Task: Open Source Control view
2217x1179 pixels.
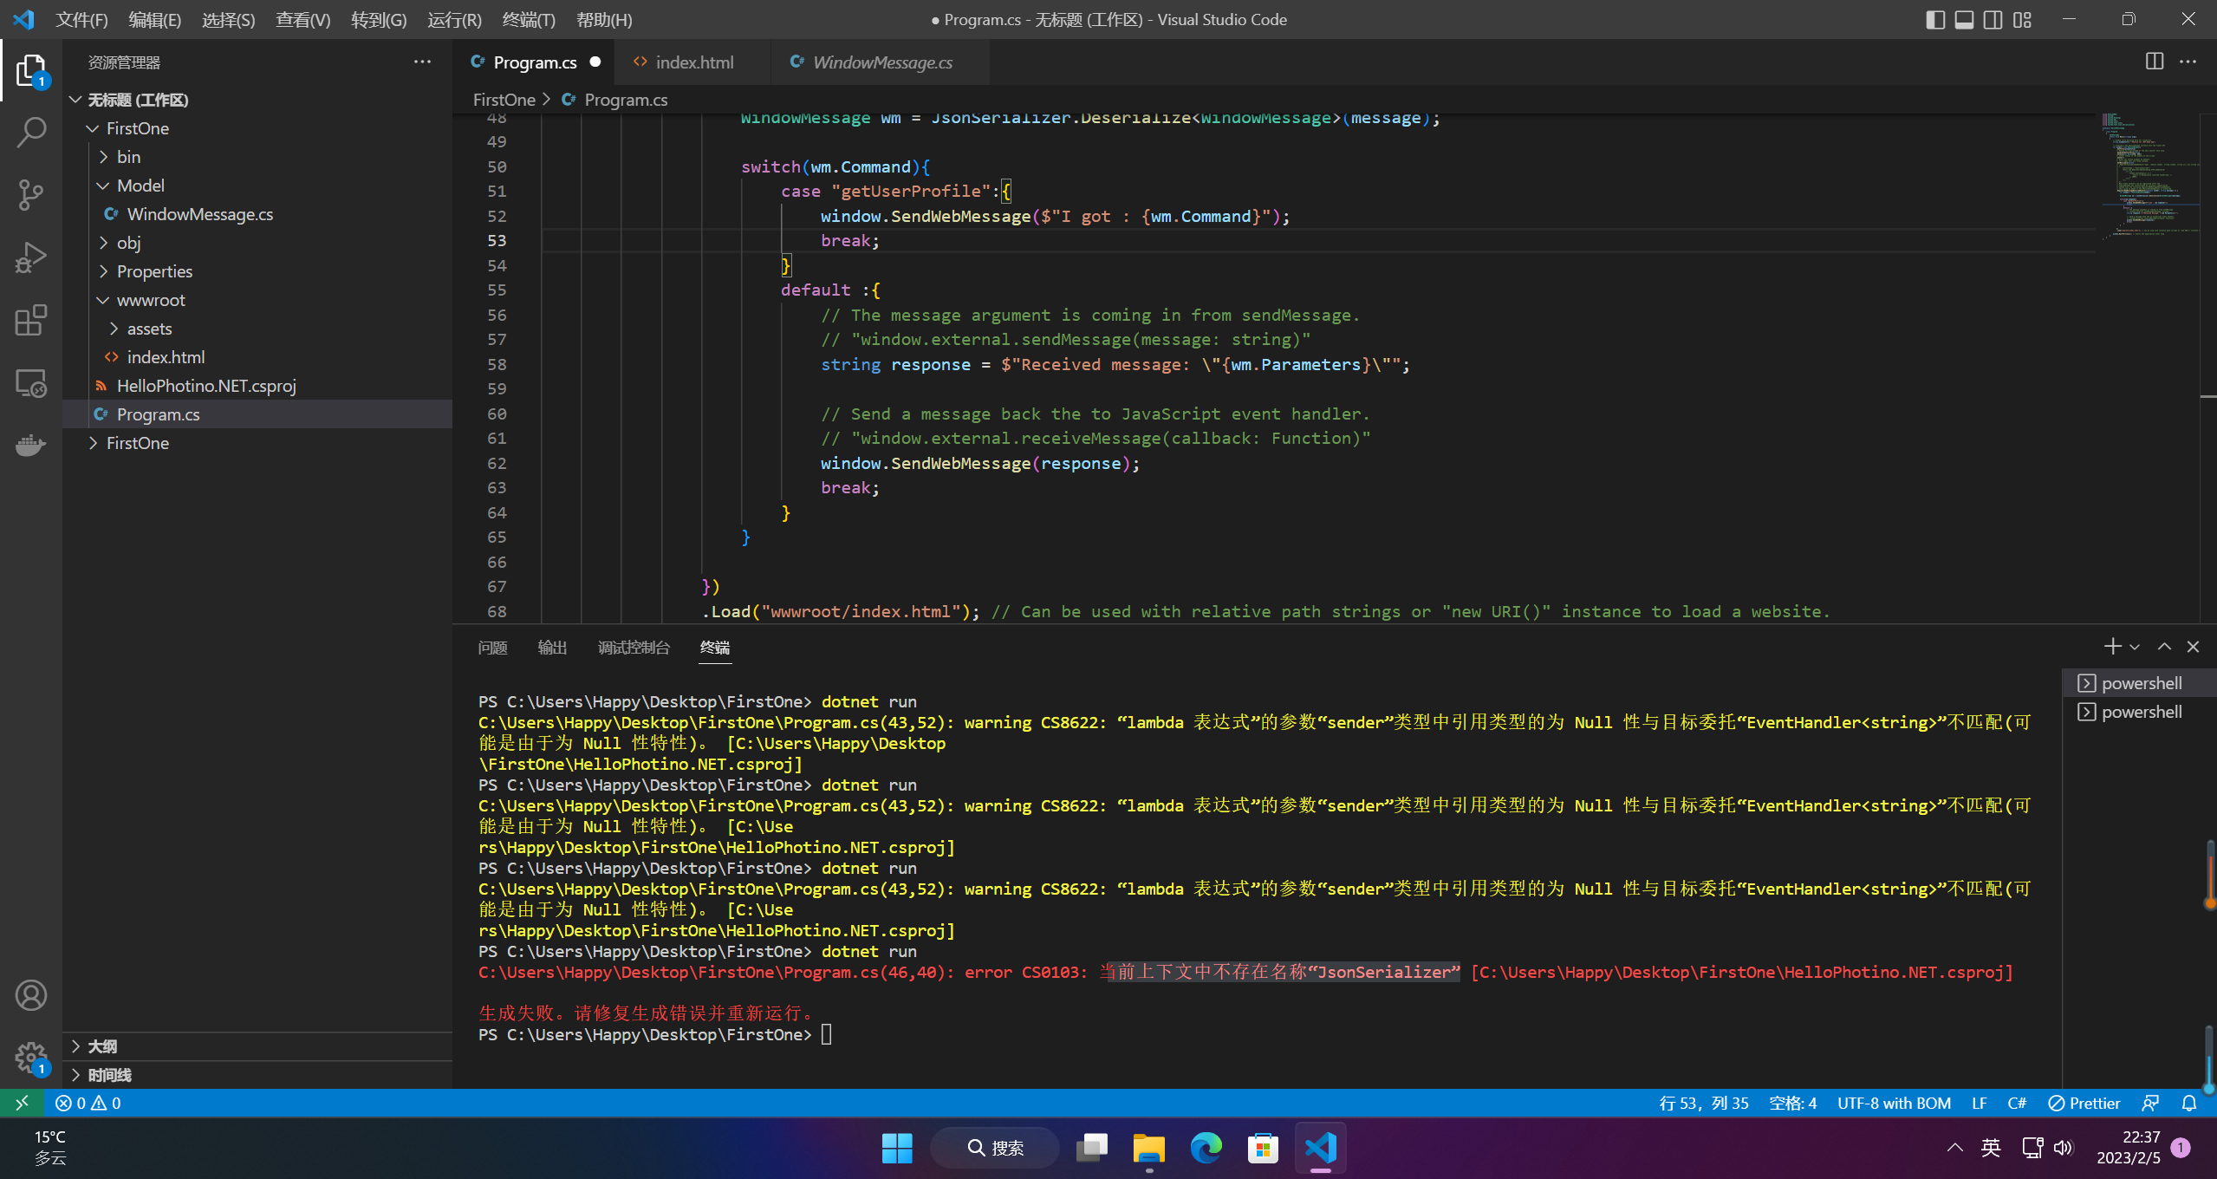Action: (x=31, y=194)
